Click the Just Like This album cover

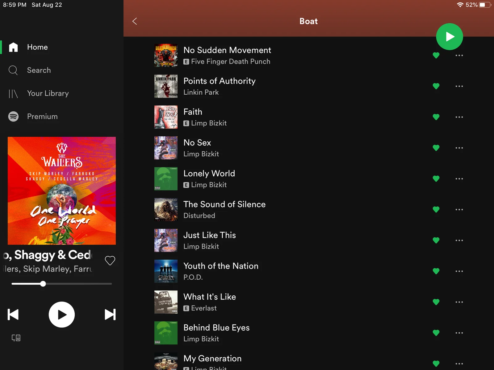point(166,240)
